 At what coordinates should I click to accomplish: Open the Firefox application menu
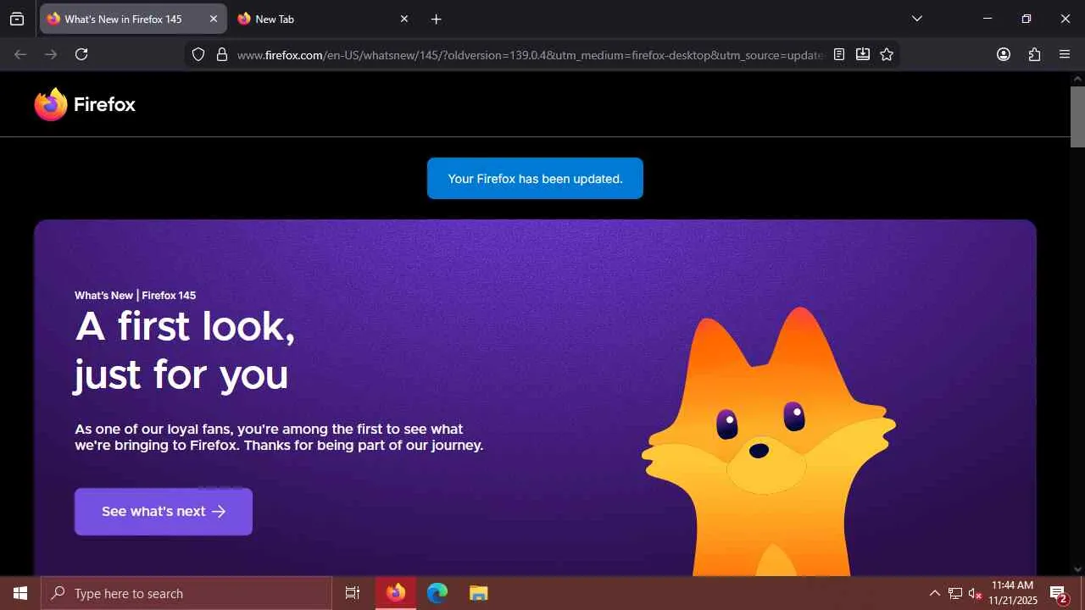(x=1065, y=54)
